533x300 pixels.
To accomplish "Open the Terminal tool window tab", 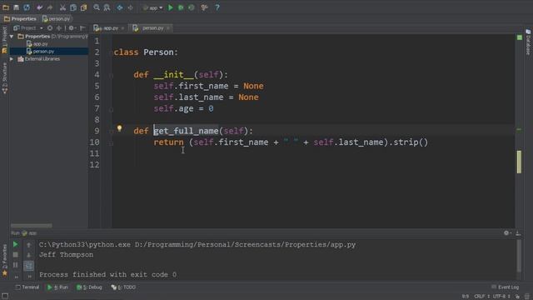I will click(27, 287).
